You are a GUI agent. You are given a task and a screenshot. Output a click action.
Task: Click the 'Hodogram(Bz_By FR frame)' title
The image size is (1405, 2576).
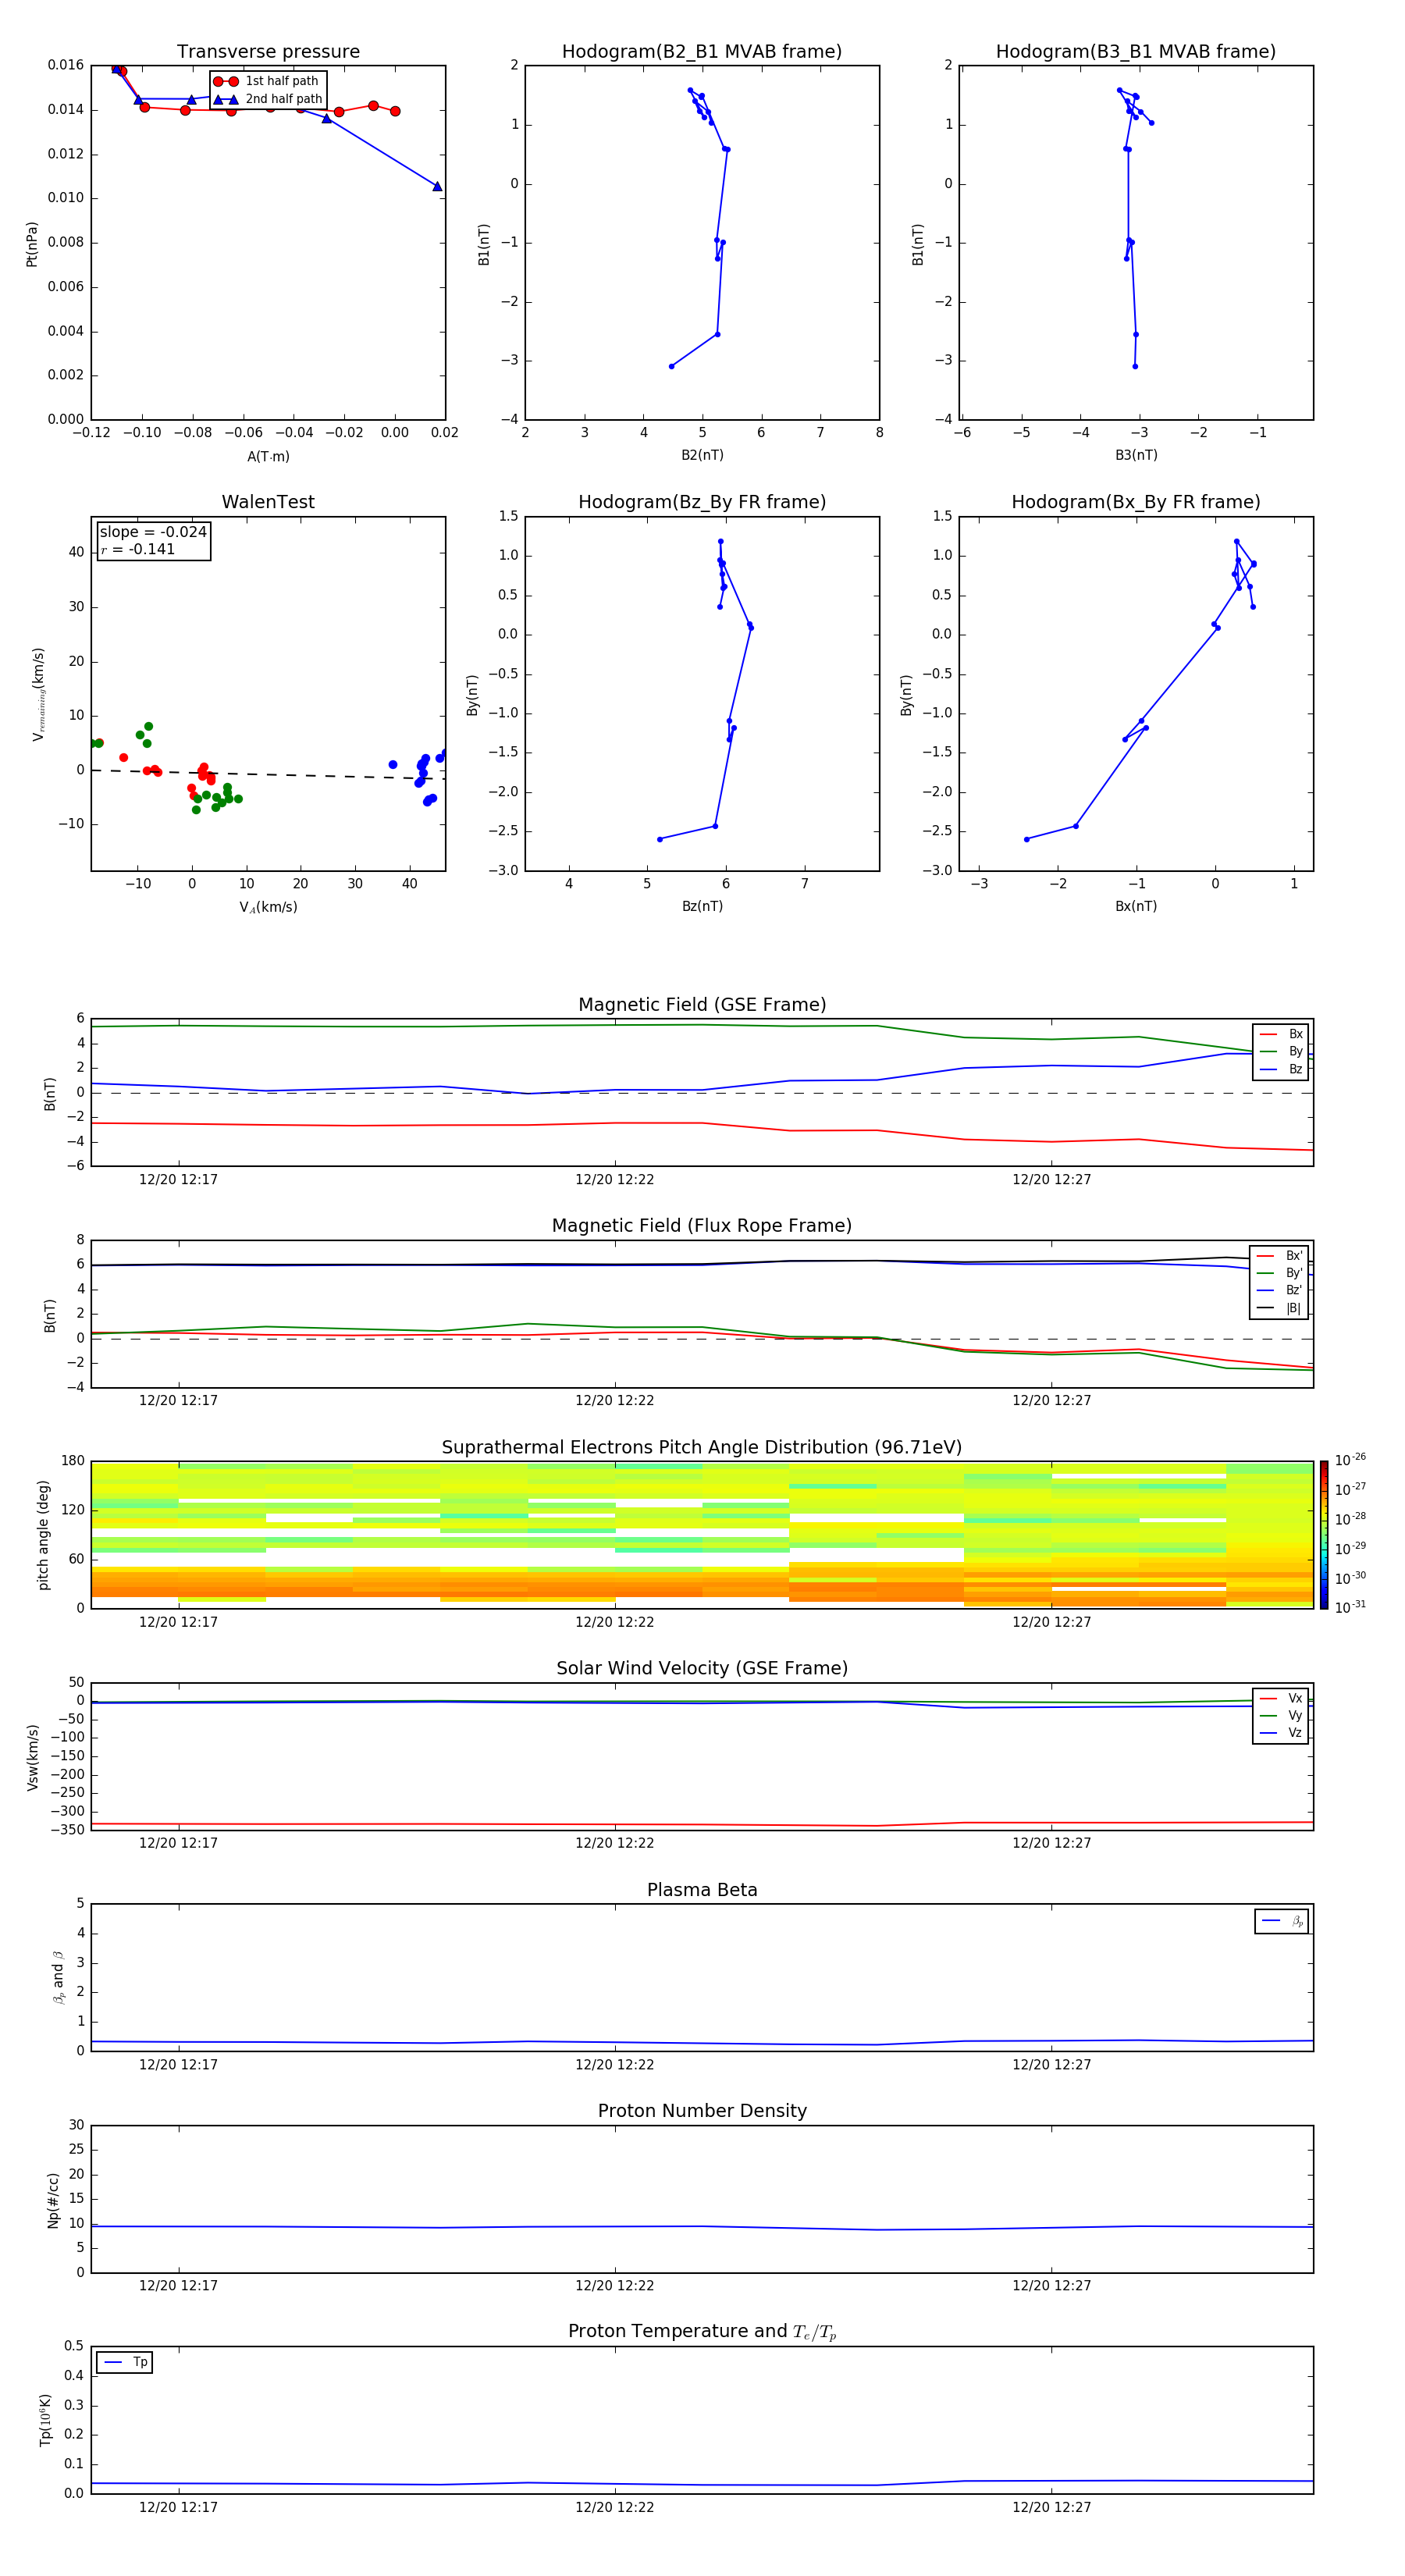(x=702, y=502)
